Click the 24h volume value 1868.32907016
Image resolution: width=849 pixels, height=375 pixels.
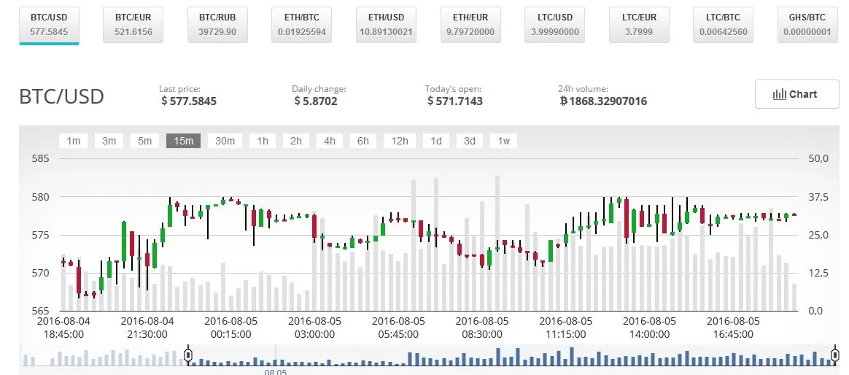[x=603, y=101]
